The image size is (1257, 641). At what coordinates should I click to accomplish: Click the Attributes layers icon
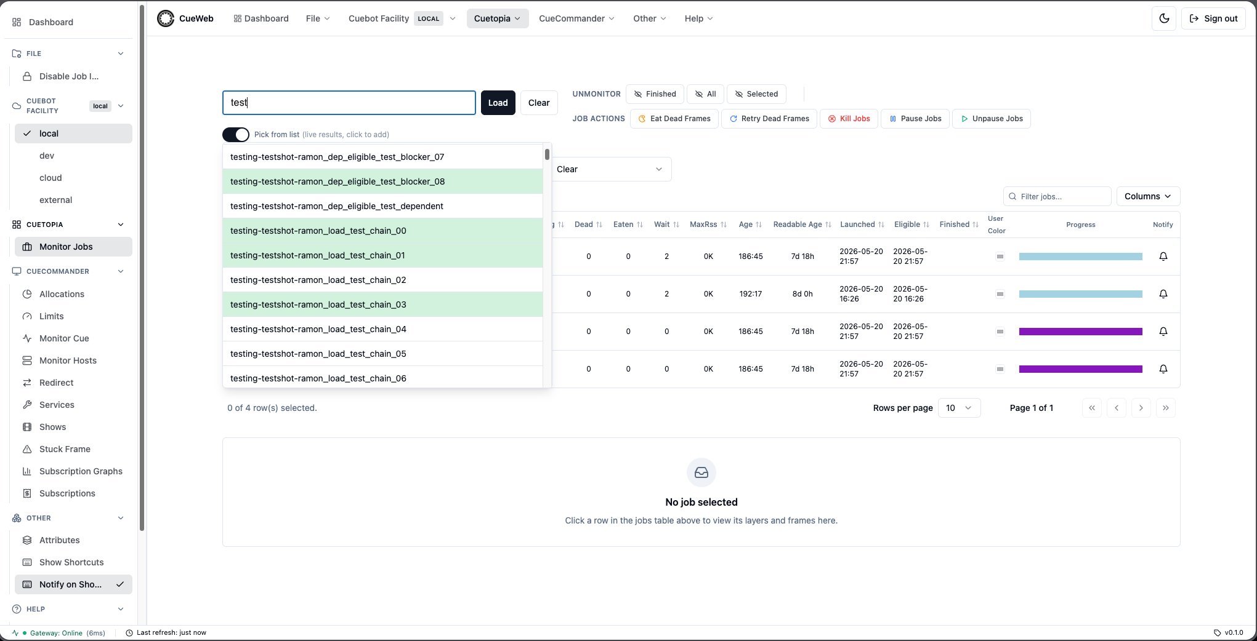coord(27,540)
